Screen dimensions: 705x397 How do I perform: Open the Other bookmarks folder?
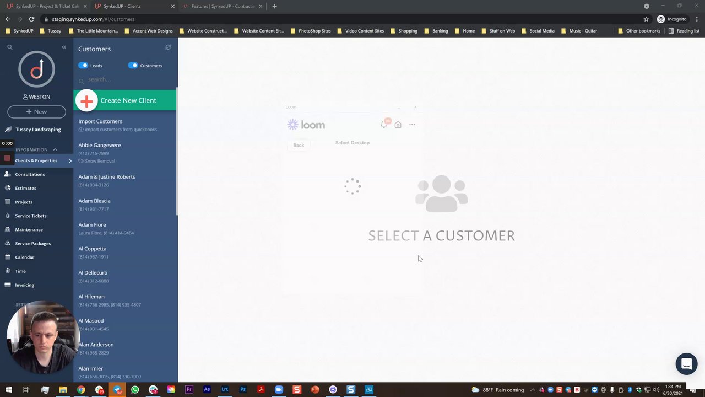click(x=639, y=31)
